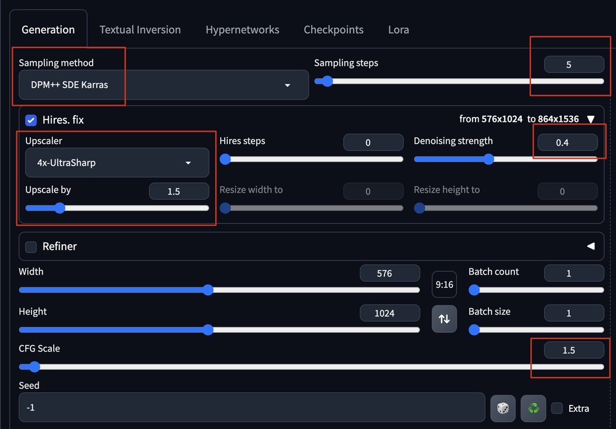Click the Sampling steps number field
Screen dimensions: 616x429
[573, 65]
